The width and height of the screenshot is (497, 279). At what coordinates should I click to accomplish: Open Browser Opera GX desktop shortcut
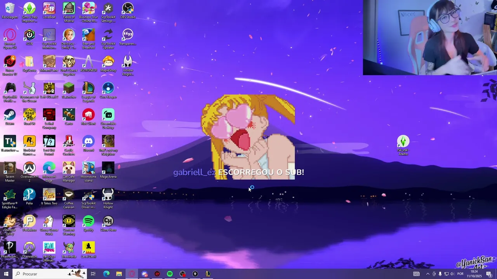point(10,39)
